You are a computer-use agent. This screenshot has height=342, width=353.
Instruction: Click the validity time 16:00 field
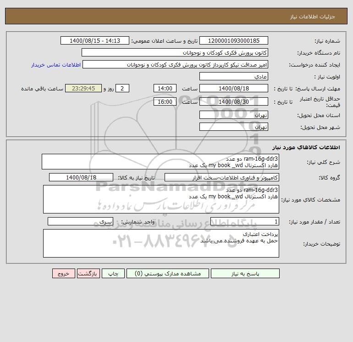click(165, 101)
